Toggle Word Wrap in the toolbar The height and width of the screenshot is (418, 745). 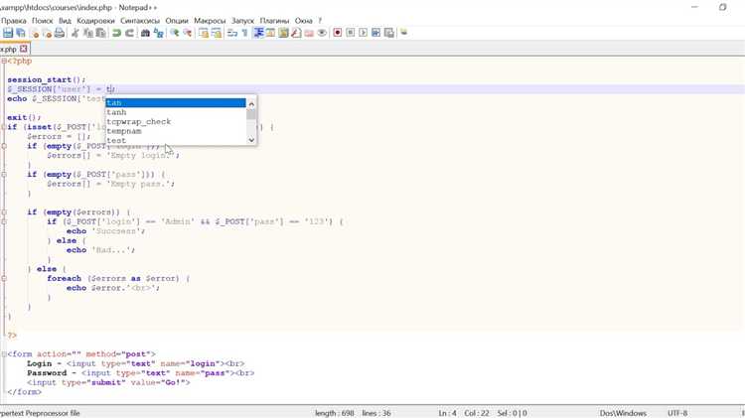[232, 33]
